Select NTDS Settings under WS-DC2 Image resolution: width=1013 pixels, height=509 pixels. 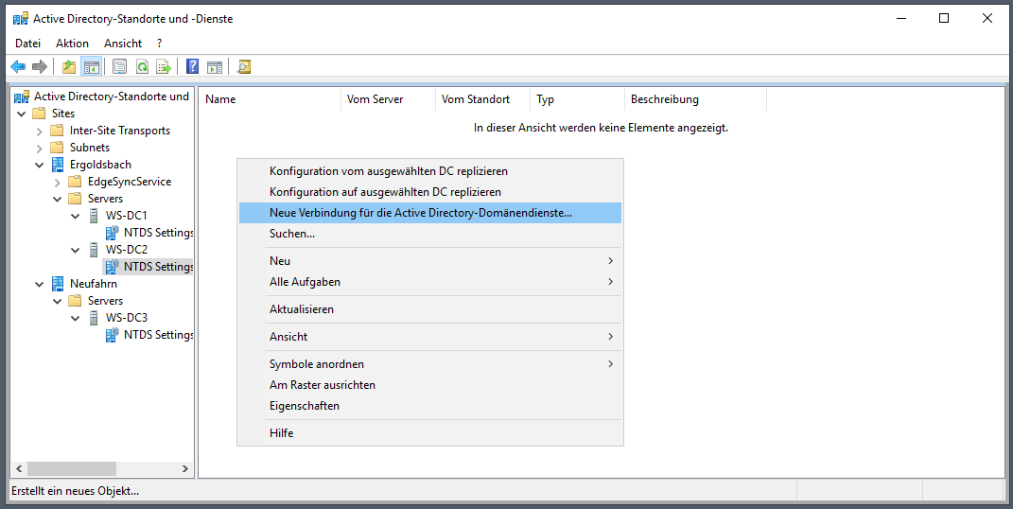coord(158,266)
